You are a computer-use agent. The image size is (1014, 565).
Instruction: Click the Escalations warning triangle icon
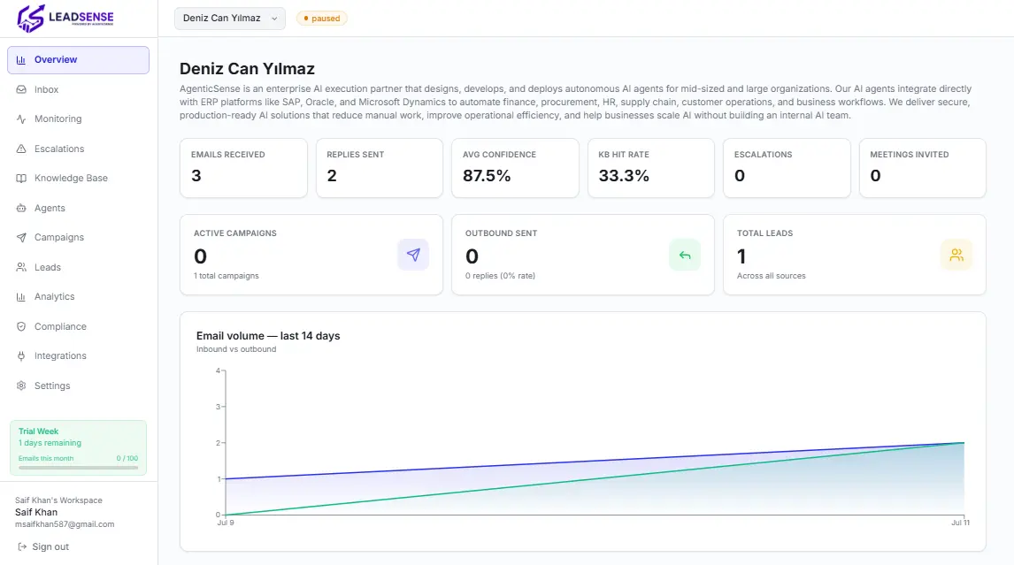21,149
